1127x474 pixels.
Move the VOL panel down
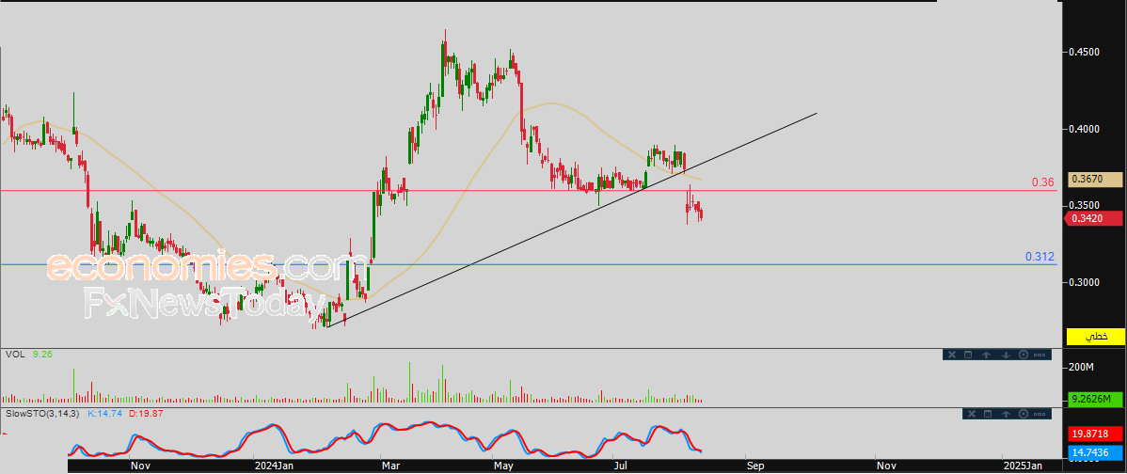pos(1007,355)
